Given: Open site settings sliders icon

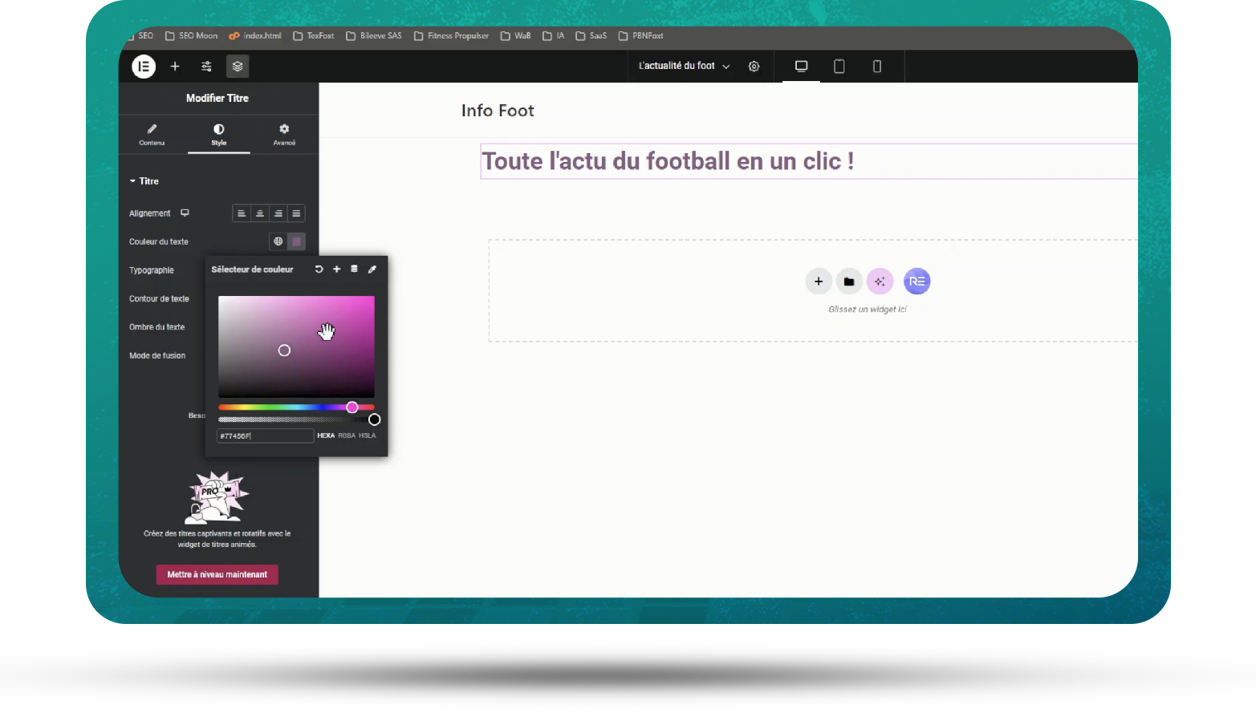Looking at the screenshot, I should pos(206,67).
